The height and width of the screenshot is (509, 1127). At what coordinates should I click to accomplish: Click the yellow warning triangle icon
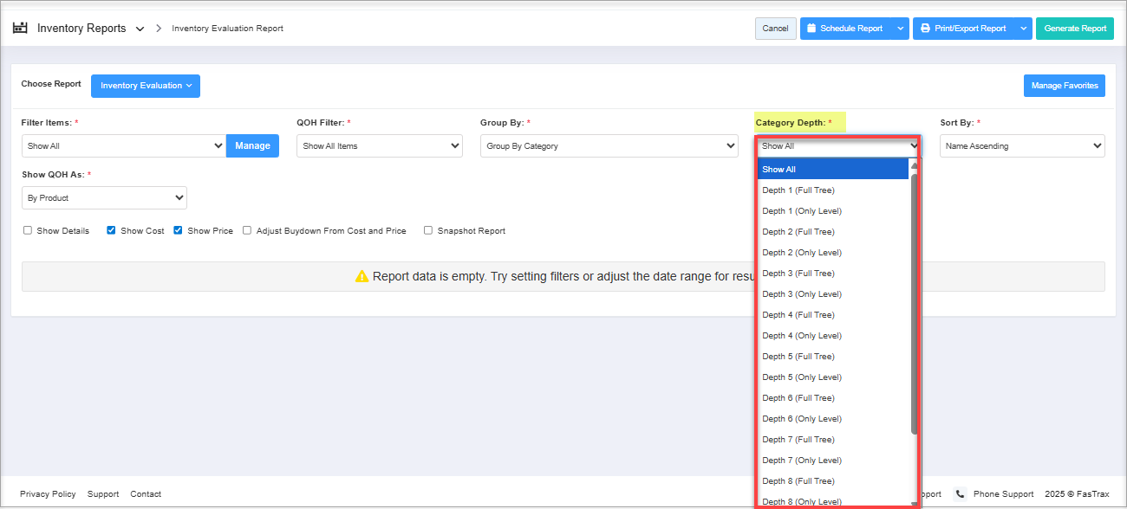tap(362, 276)
